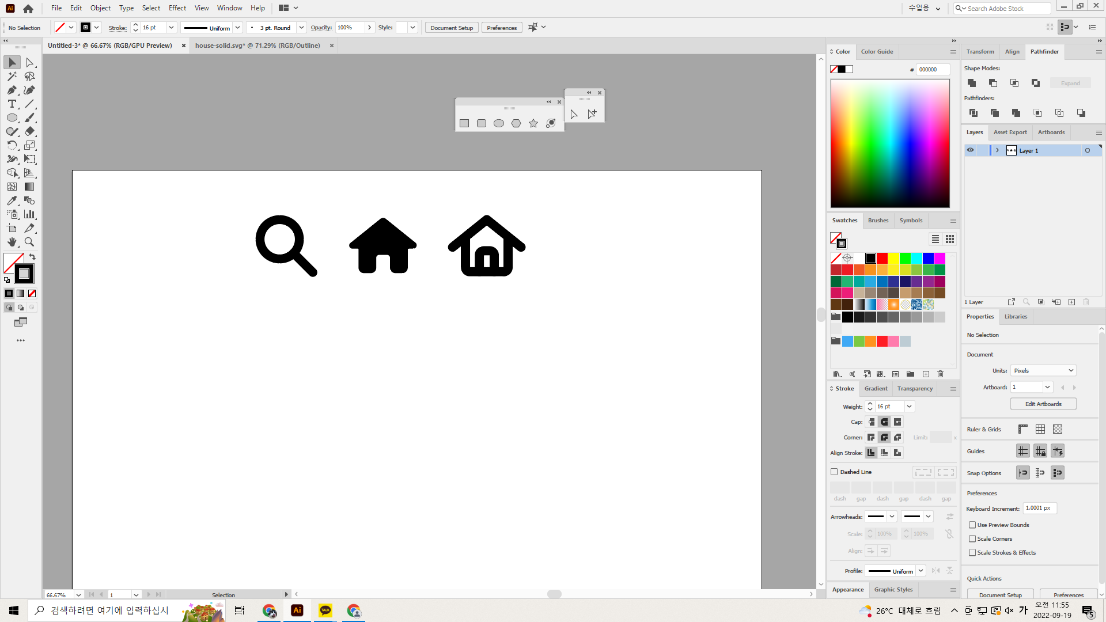Switch to the Libraries tab
The height and width of the screenshot is (622, 1106).
[x=1016, y=317]
